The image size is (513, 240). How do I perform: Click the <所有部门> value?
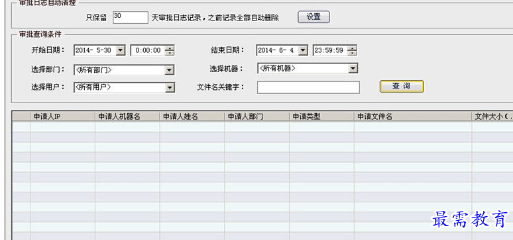click(x=93, y=70)
